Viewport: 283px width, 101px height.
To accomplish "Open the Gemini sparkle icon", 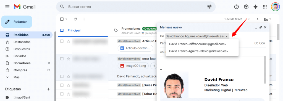I will point(256,7).
